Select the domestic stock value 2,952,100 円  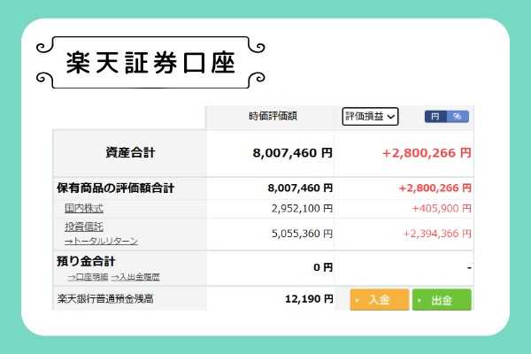click(302, 208)
